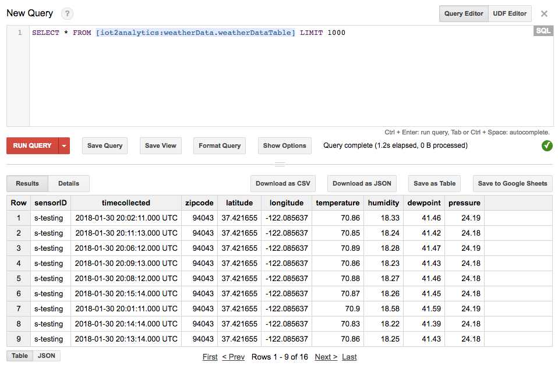
Task: Click inside the SQL query editor
Action: point(280,76)
